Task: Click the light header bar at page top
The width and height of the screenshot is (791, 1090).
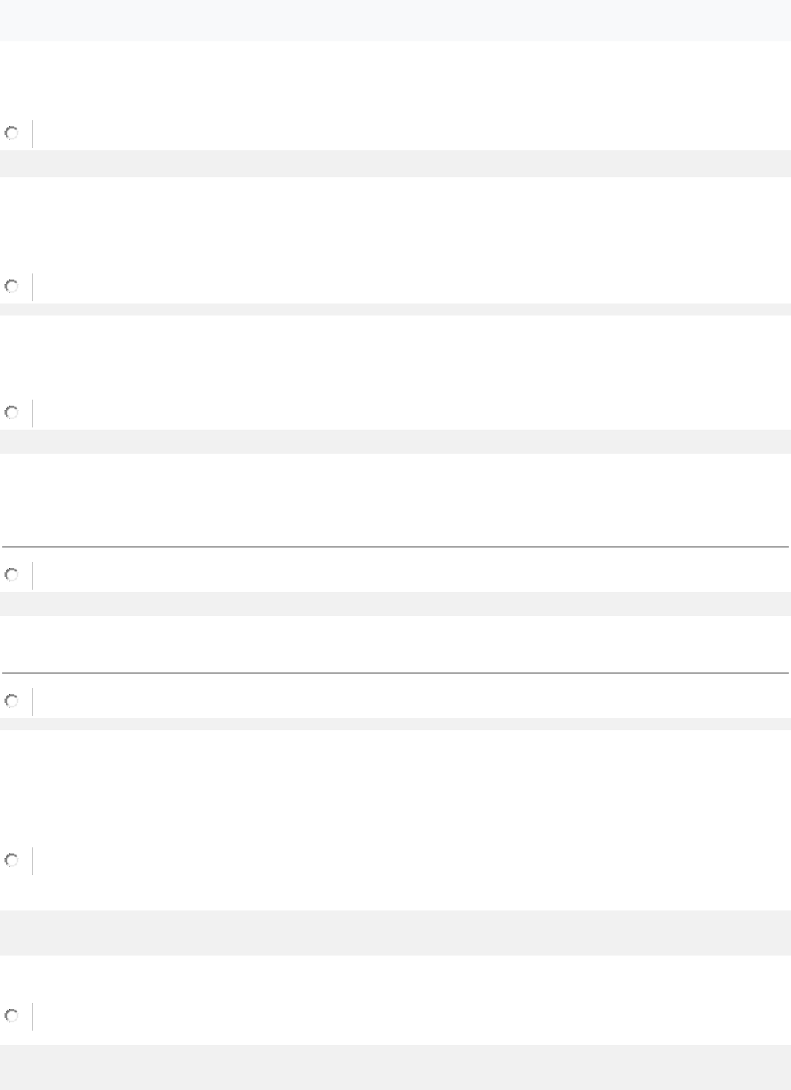Action: tap(395, 20)
